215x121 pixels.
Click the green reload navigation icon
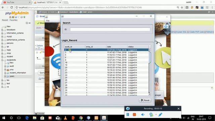(24, 17)
